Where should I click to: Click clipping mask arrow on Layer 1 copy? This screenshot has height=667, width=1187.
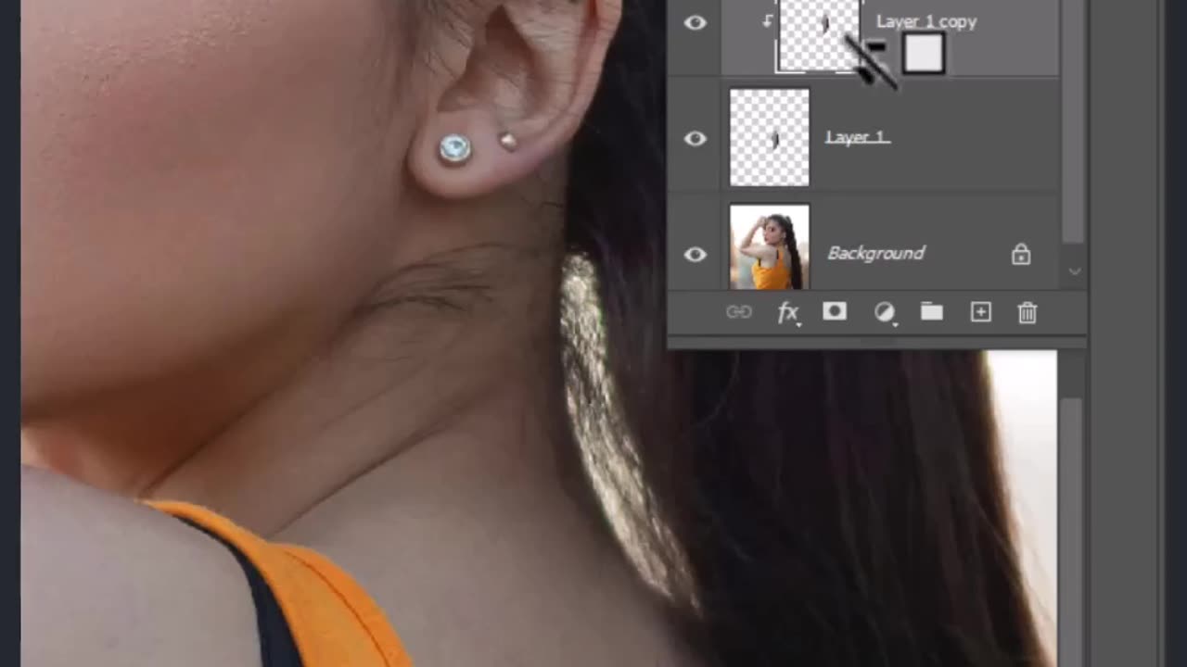coord(767,21)
